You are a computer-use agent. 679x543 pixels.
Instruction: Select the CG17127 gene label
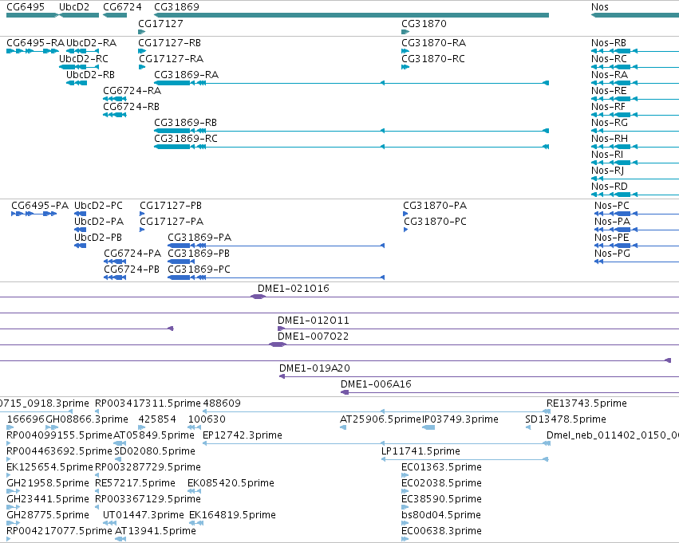(x=160, y=24)
